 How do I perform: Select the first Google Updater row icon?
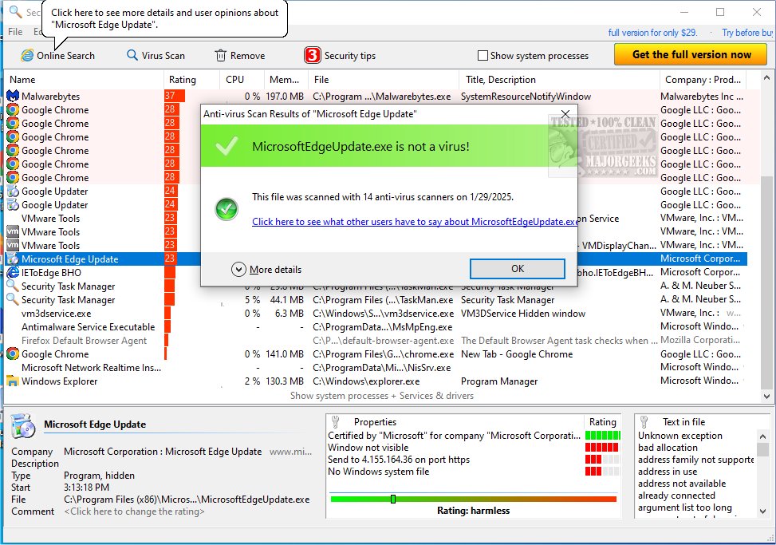(13, 191)
